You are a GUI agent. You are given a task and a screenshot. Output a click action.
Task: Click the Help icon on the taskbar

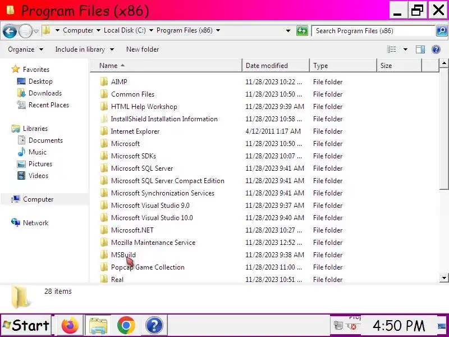click(x=154, y=326)
